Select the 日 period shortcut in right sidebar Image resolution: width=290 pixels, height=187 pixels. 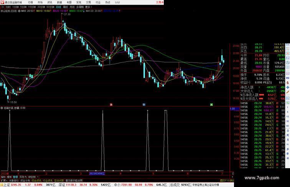[x=288, y=131]
